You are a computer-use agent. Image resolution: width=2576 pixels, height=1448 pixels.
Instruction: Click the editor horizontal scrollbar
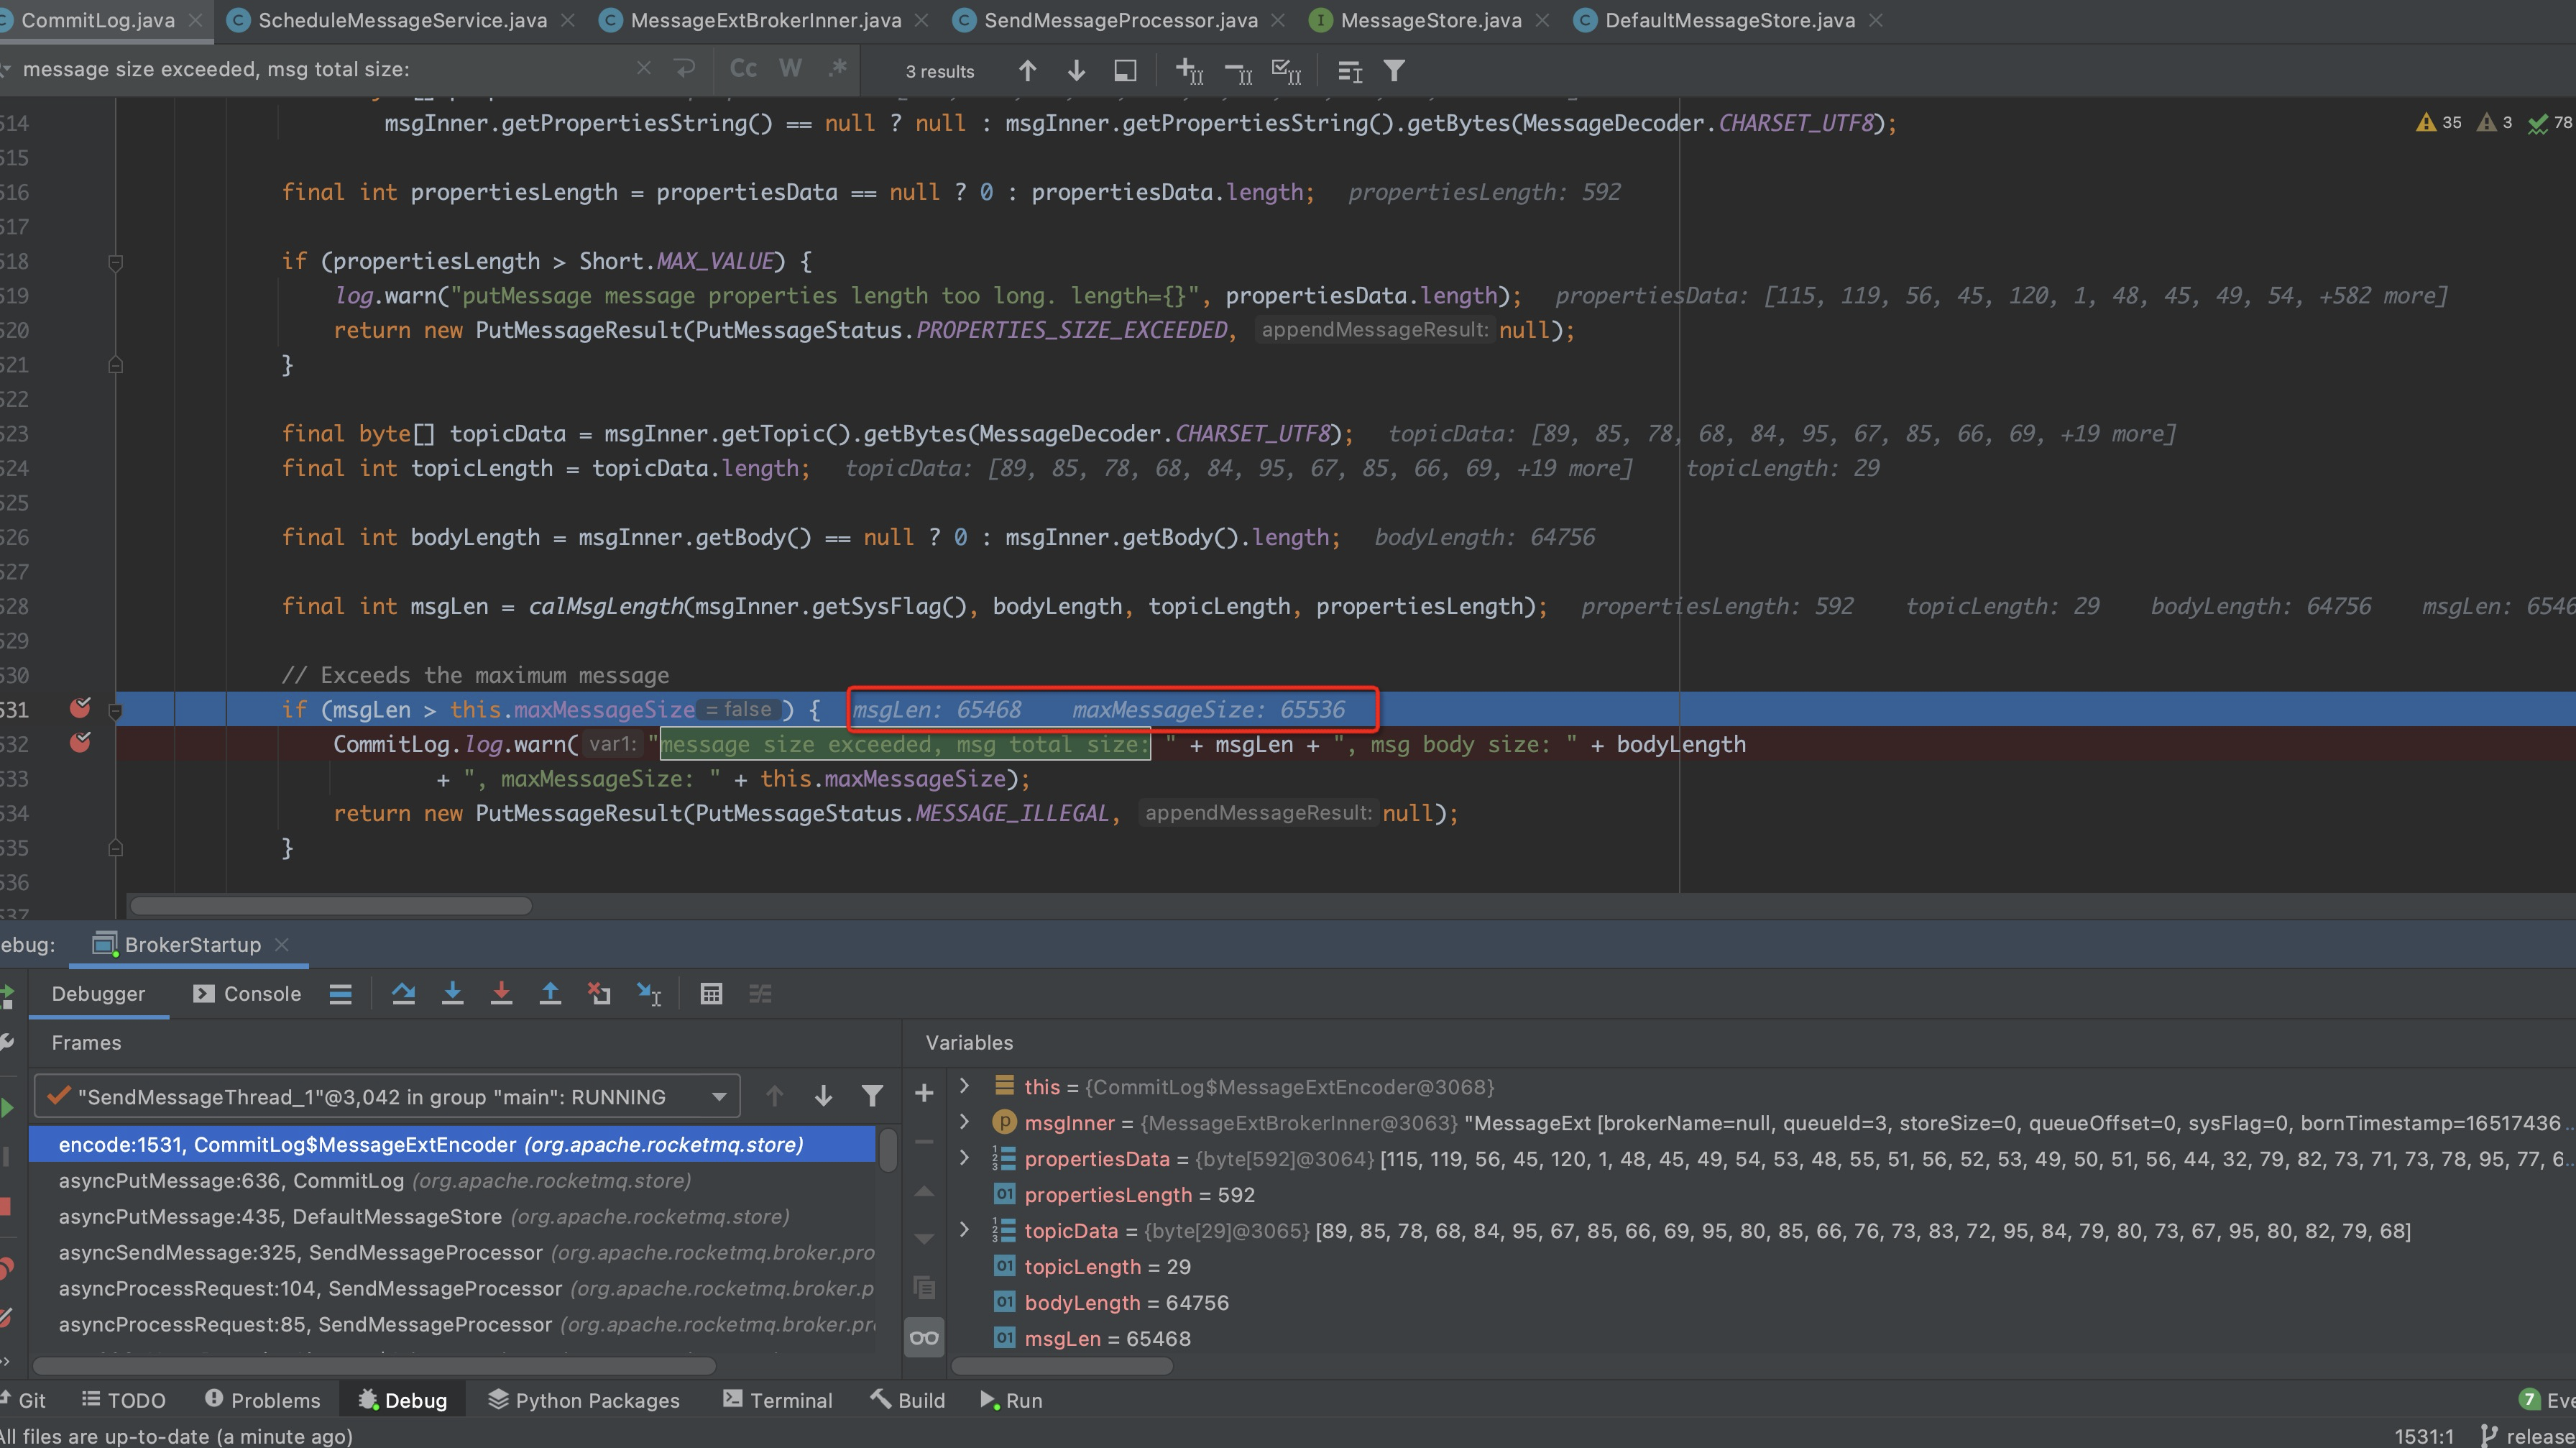click(330, 906)
